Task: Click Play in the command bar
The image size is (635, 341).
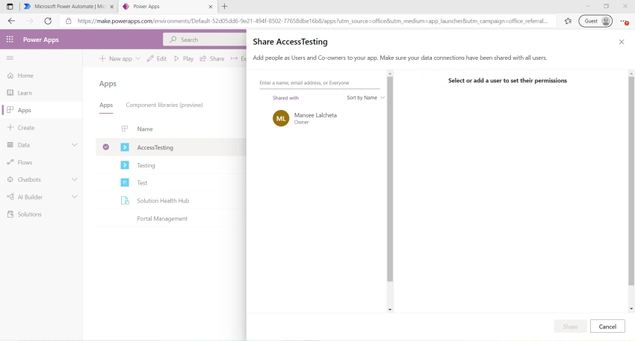Action: pyautogui.click(x=184, y=58)
